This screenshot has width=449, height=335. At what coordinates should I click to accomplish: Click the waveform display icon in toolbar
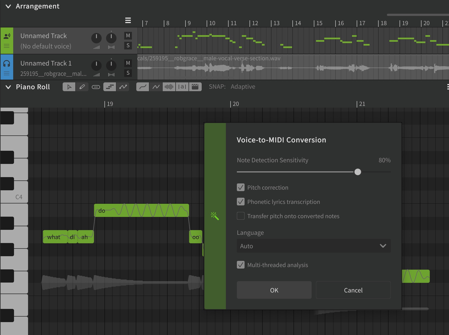coord(169,87)
